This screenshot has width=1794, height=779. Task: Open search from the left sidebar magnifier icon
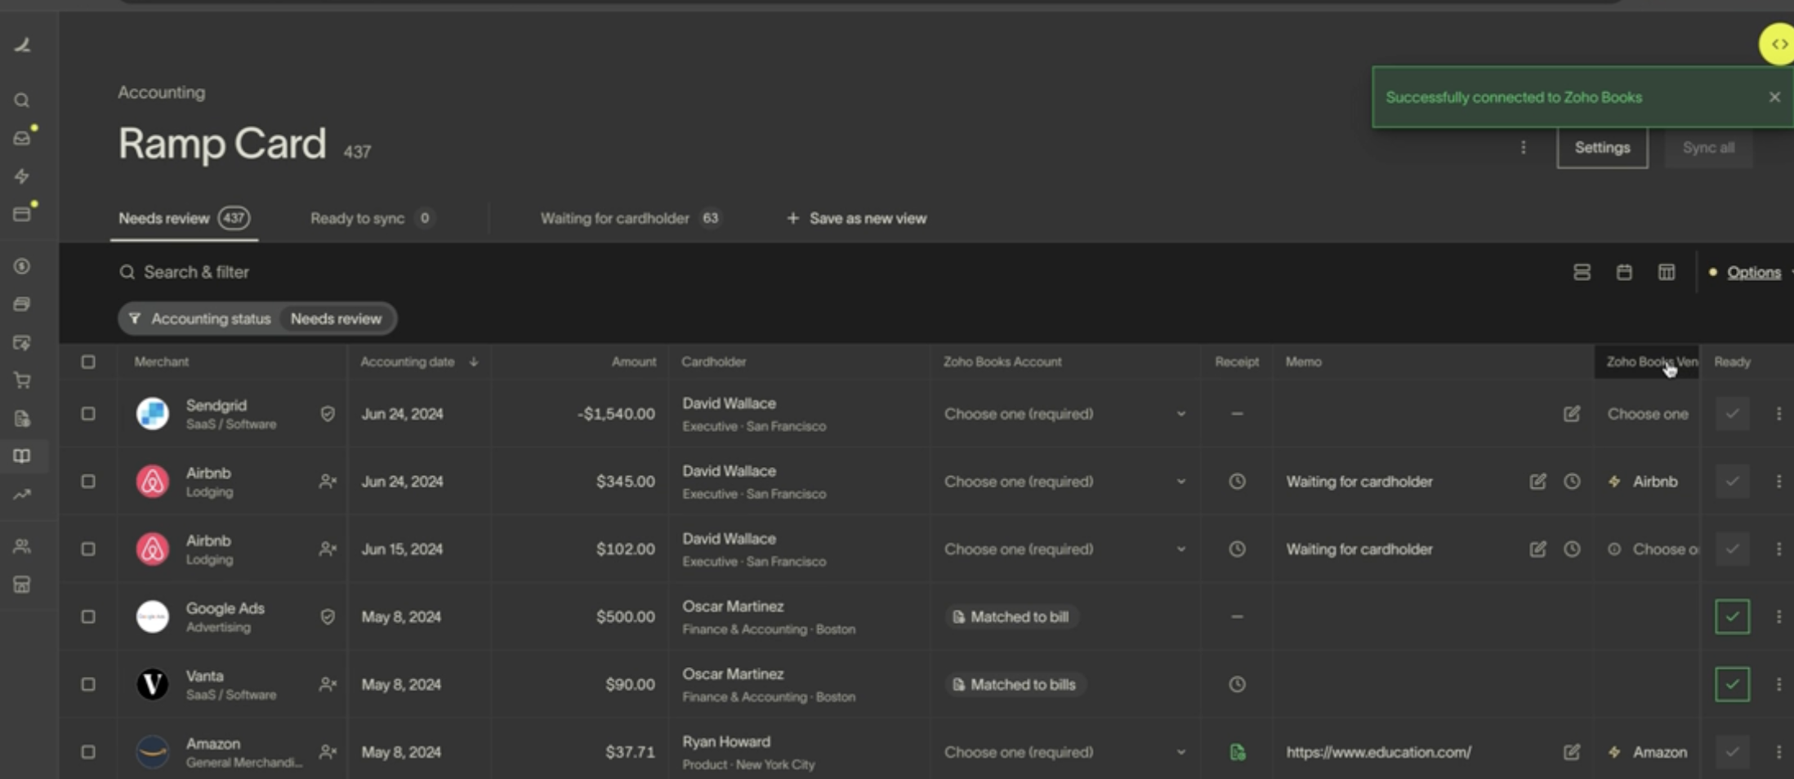[22, 100]
